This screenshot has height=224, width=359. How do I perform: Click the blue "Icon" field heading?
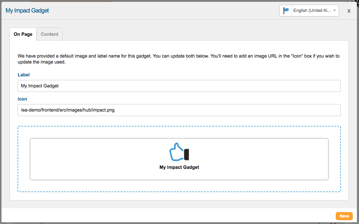pyautogui.click(x=22, y=99)
